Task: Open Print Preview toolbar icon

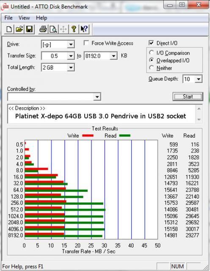Action: [x=53, y=29]
